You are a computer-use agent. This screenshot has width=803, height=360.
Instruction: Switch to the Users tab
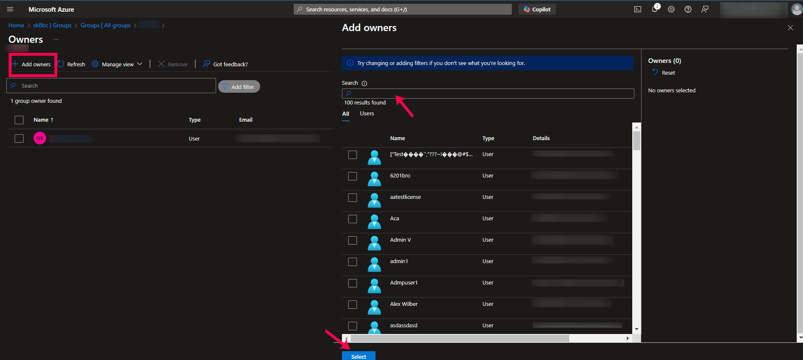(367, 114)
